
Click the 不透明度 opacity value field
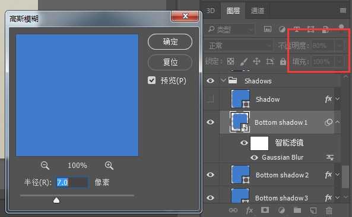pos(323,46)
